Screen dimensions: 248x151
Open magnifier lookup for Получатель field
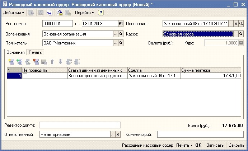(121, 43)
